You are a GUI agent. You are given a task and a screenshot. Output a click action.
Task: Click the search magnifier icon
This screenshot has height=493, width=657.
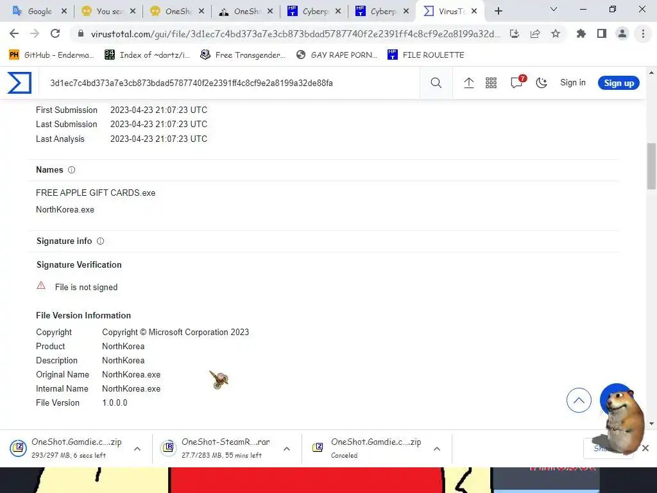[x=436, y=83]
